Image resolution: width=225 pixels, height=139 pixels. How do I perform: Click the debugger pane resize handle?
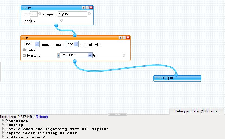[117, 114]
